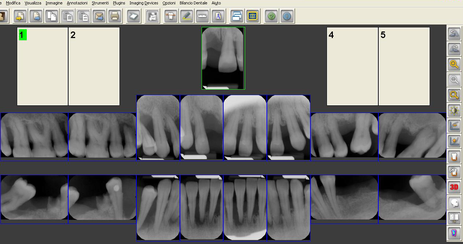
Task: Print using the printer icon
Action: coord(115,16)
